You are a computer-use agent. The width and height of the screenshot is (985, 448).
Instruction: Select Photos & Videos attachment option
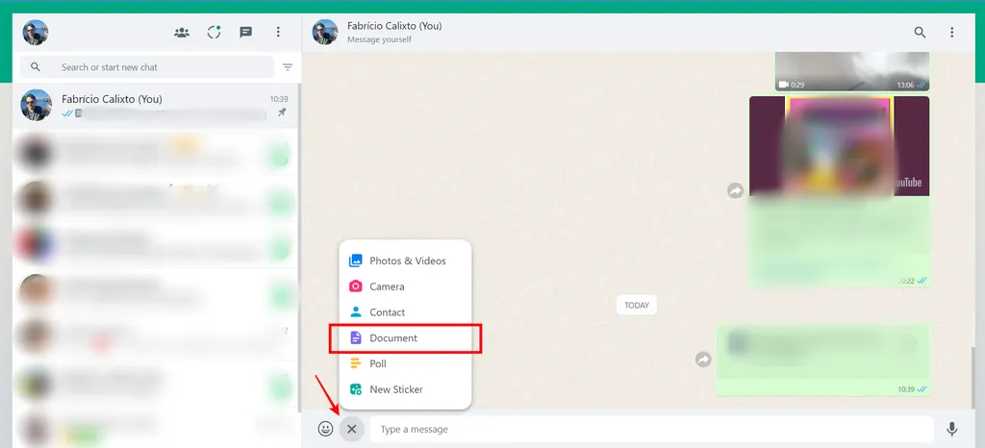click(x=405, y=261)
